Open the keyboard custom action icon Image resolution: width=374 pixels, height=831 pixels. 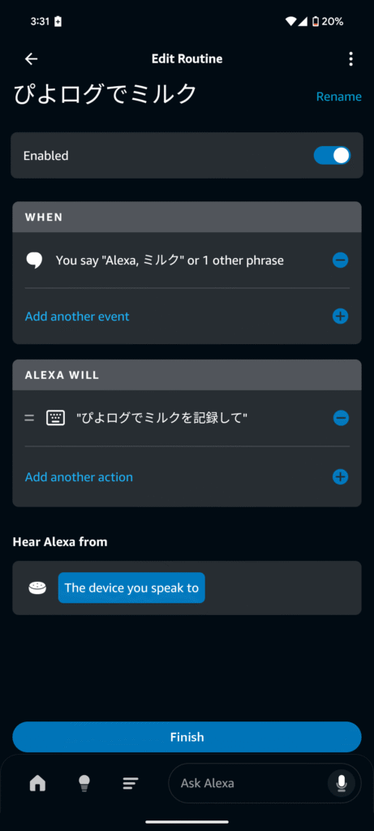tap(55, 418)
